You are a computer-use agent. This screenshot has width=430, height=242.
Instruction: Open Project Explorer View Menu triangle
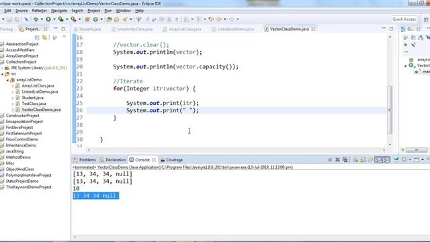[64, 37]
